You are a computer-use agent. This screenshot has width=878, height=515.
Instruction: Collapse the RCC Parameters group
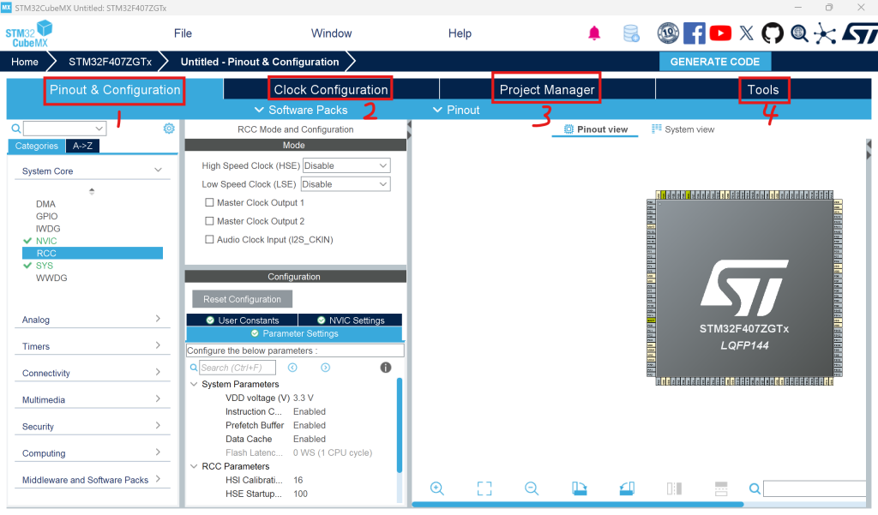coord(194,466)
